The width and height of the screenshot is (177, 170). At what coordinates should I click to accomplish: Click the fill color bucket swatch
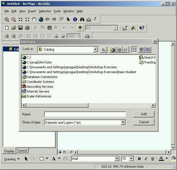[x=174, y=159]
